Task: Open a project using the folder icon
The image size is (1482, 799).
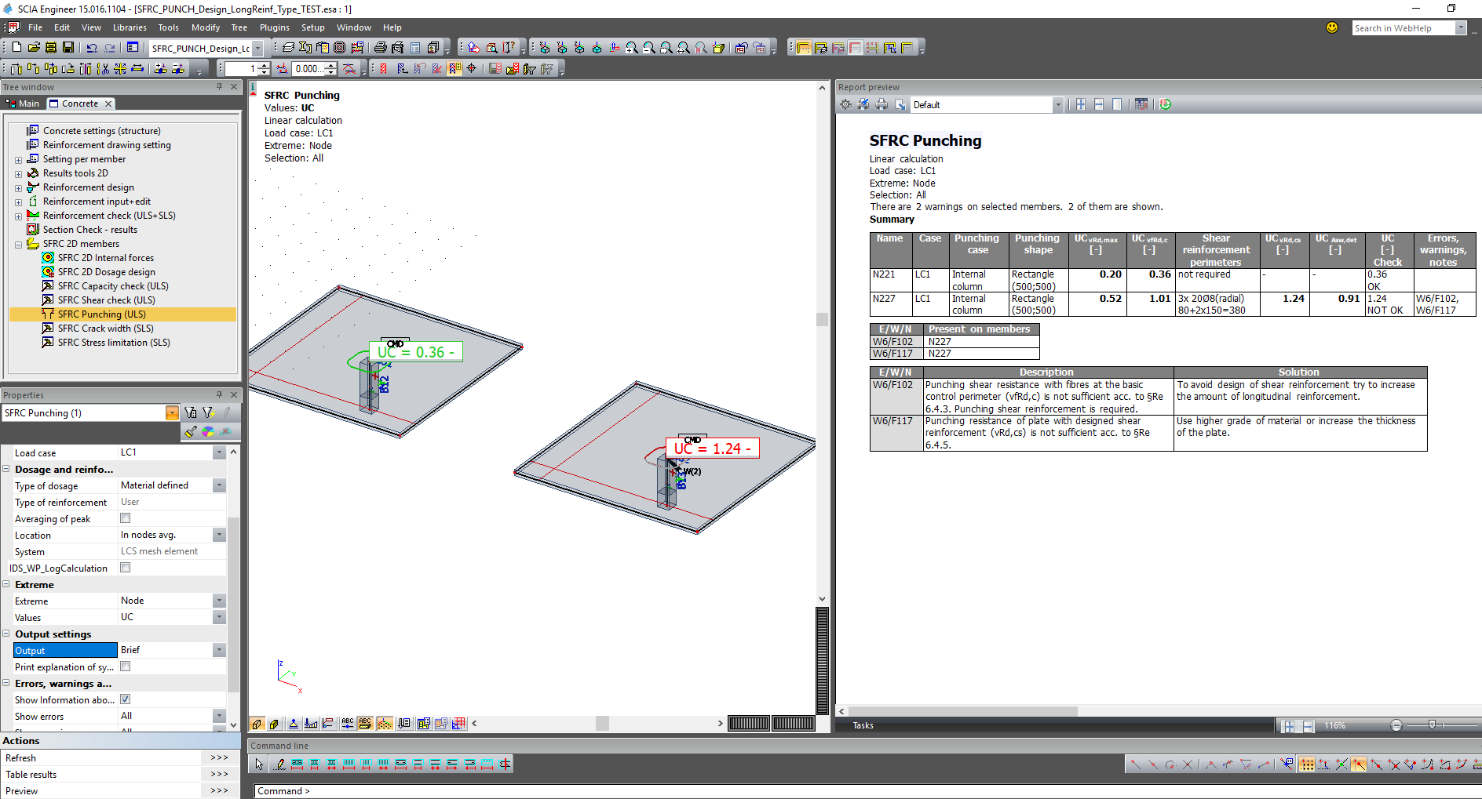Action: click(34, 48)
